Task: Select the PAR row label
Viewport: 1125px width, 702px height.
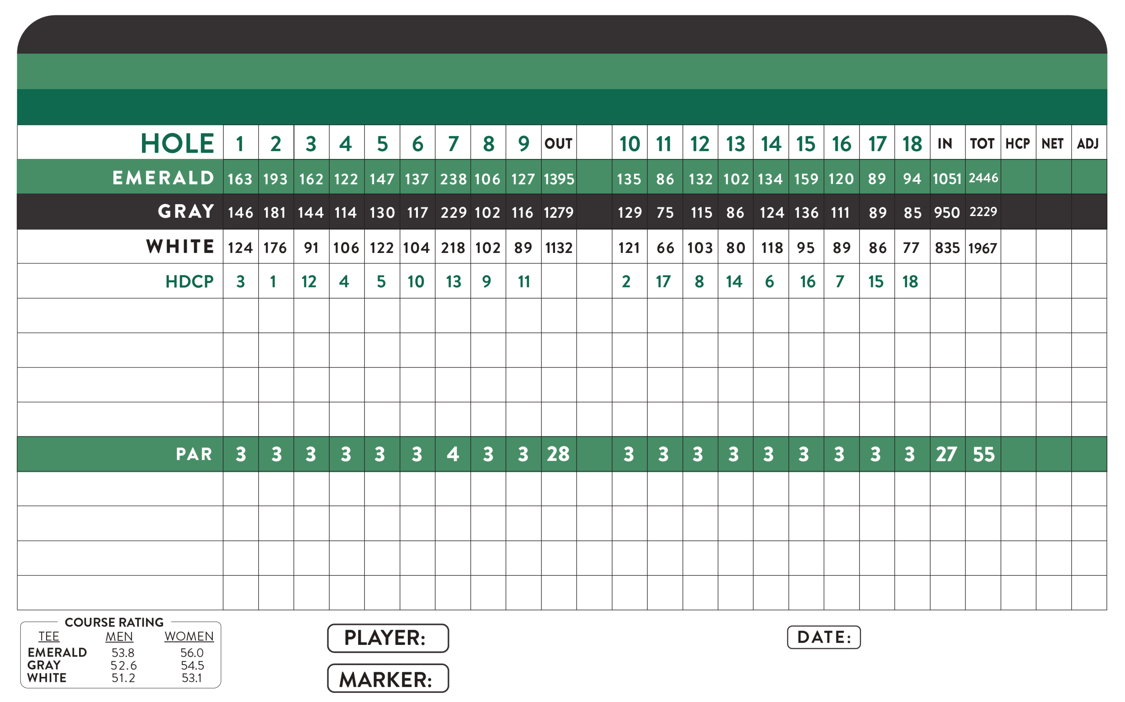Action: (x=194, y=454)
